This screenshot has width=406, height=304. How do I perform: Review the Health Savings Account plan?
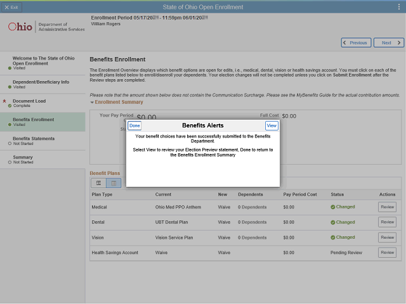pos(387,253)
